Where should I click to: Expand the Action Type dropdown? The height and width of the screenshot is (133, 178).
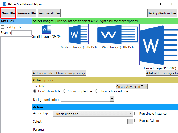tap(93, 114)
